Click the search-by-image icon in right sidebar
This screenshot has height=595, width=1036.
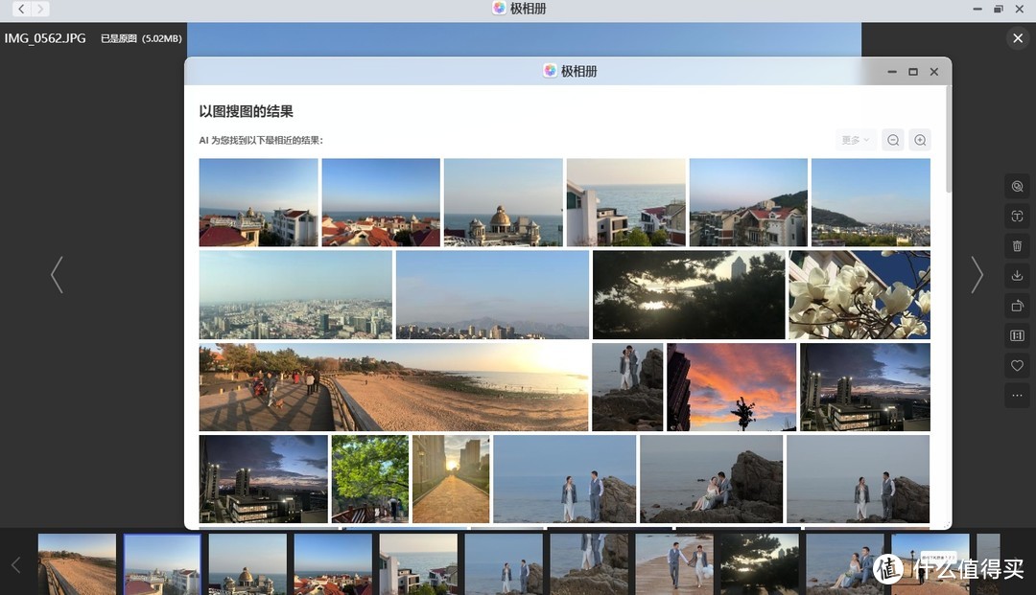(1017, 187)
